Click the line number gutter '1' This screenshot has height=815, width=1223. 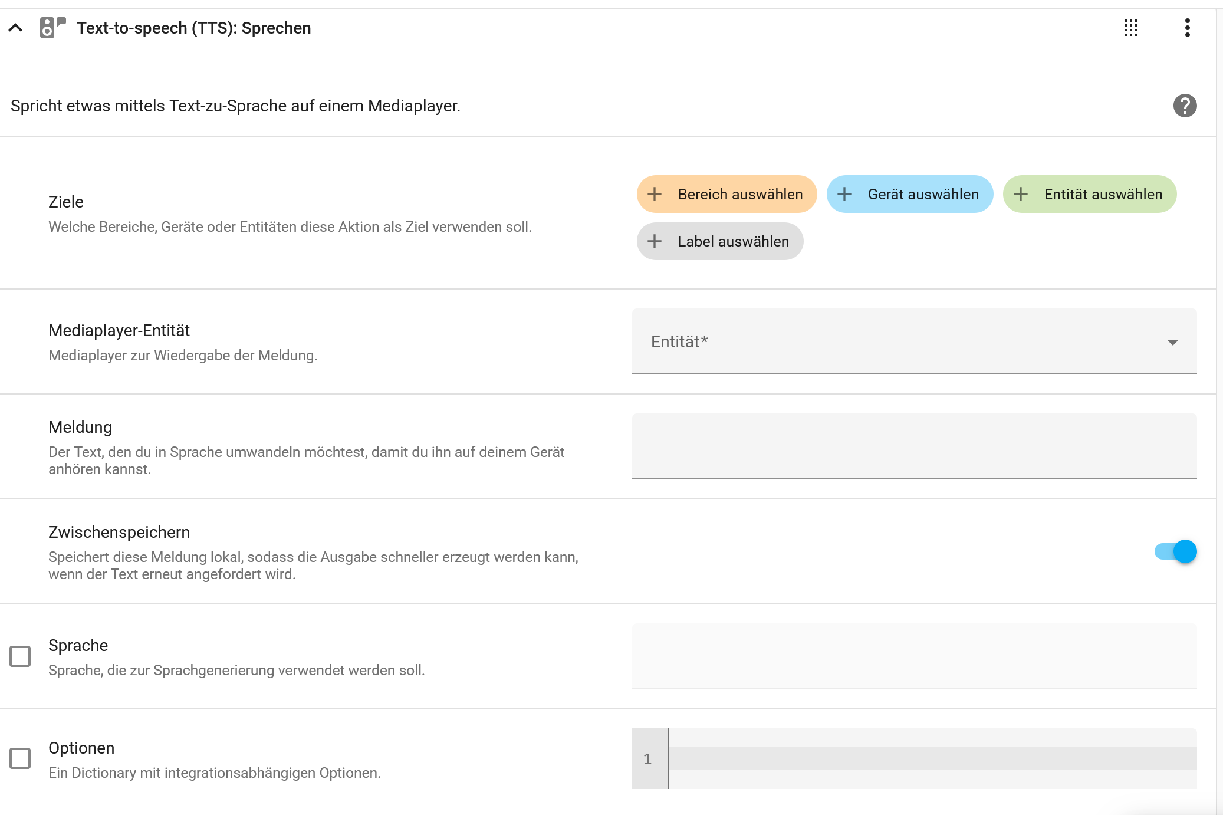point(647,759)
